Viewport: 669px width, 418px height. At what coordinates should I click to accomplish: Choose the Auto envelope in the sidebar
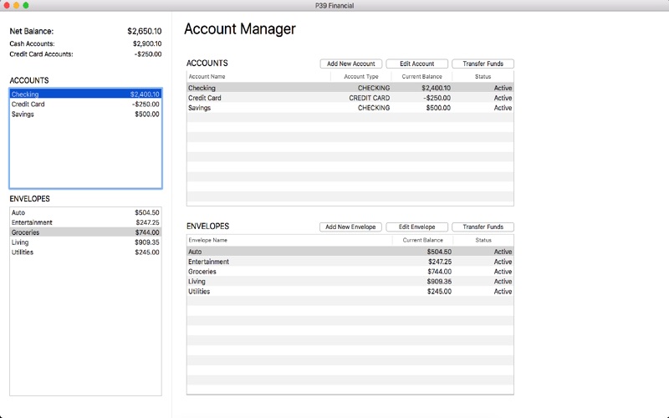pyautogui.click(x=85, y=212)
